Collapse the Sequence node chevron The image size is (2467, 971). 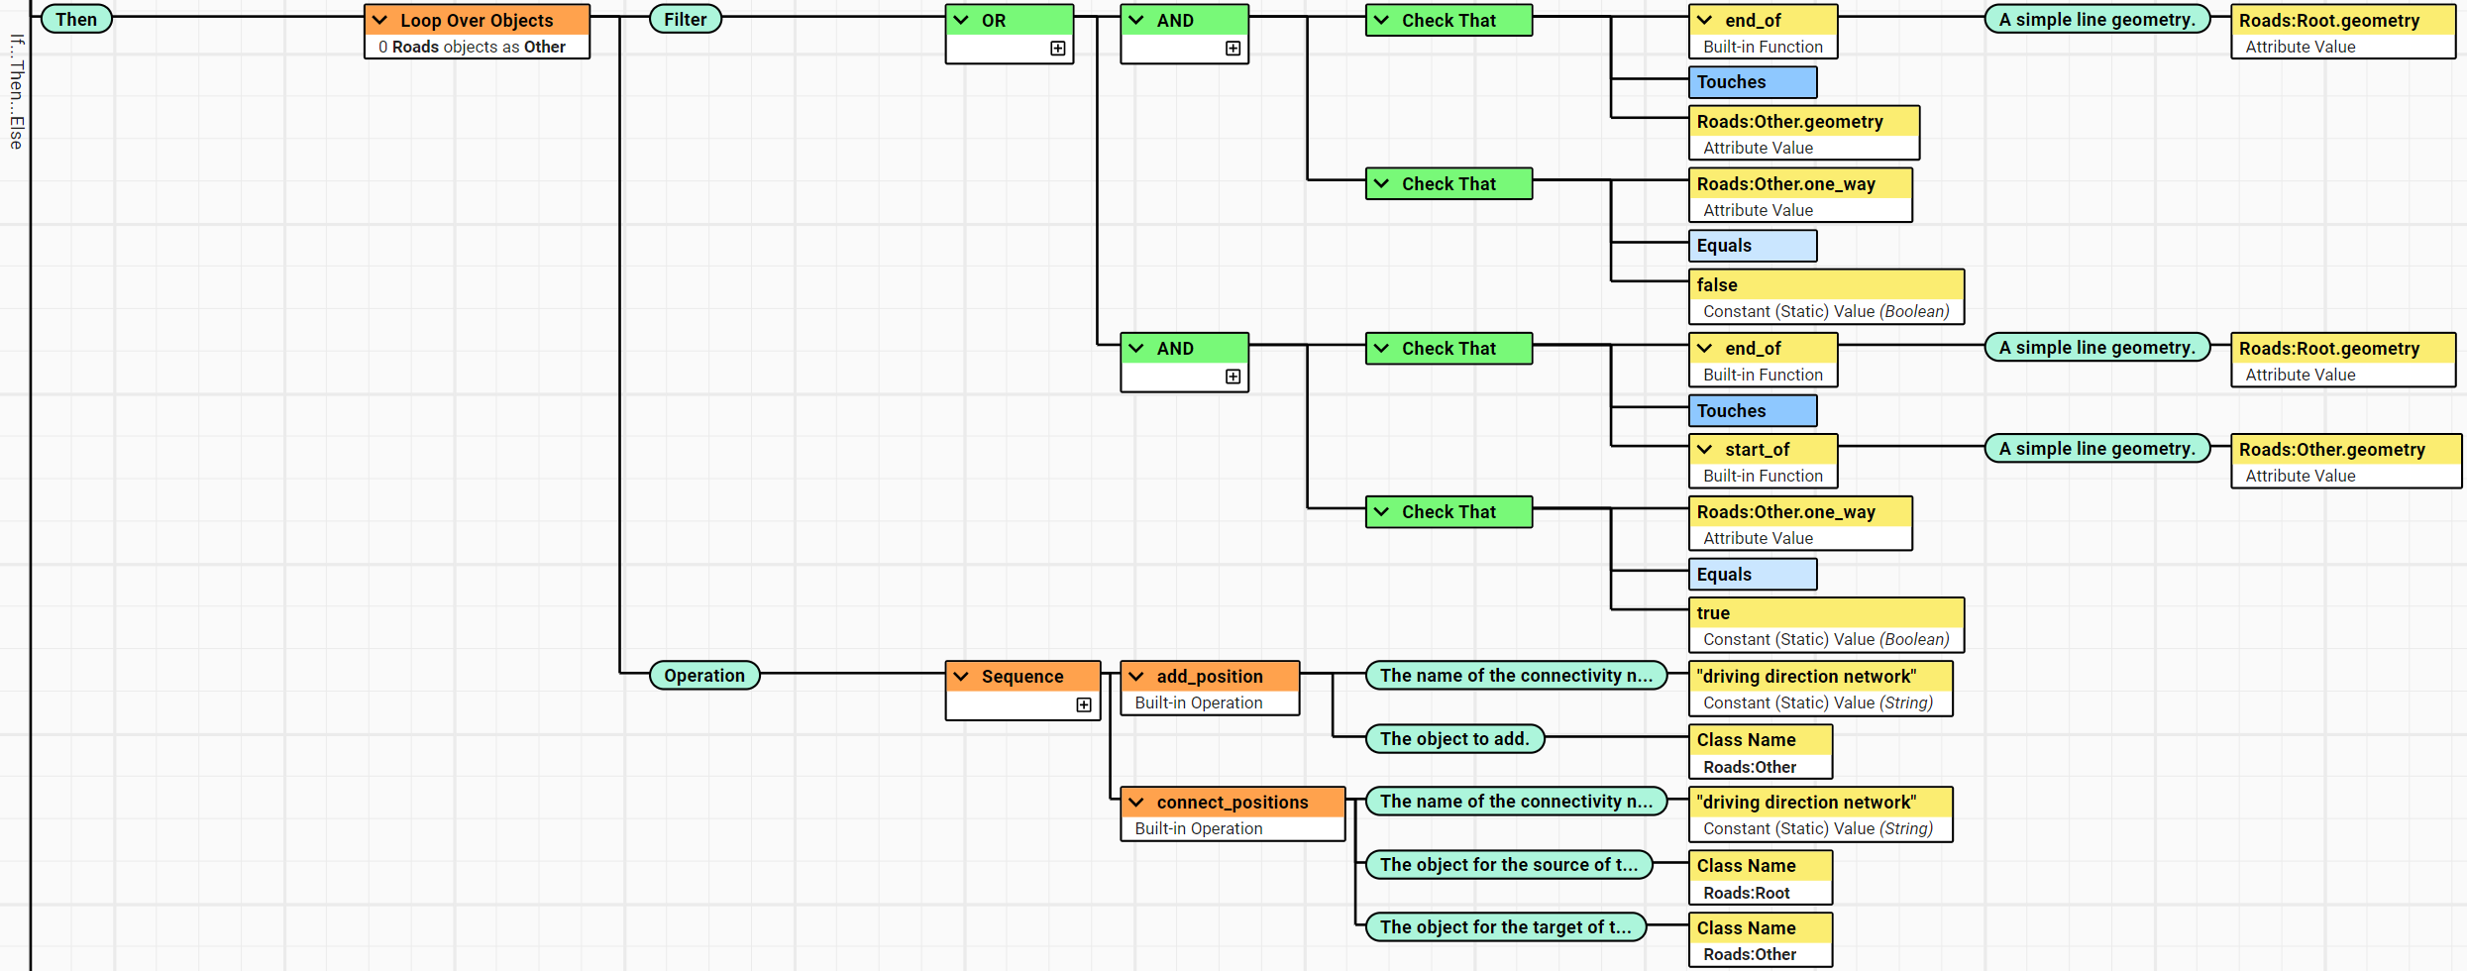point(961,677)
